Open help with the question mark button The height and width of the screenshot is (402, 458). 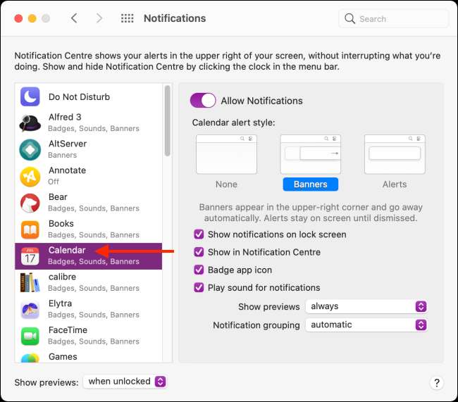tap(437, 382)
